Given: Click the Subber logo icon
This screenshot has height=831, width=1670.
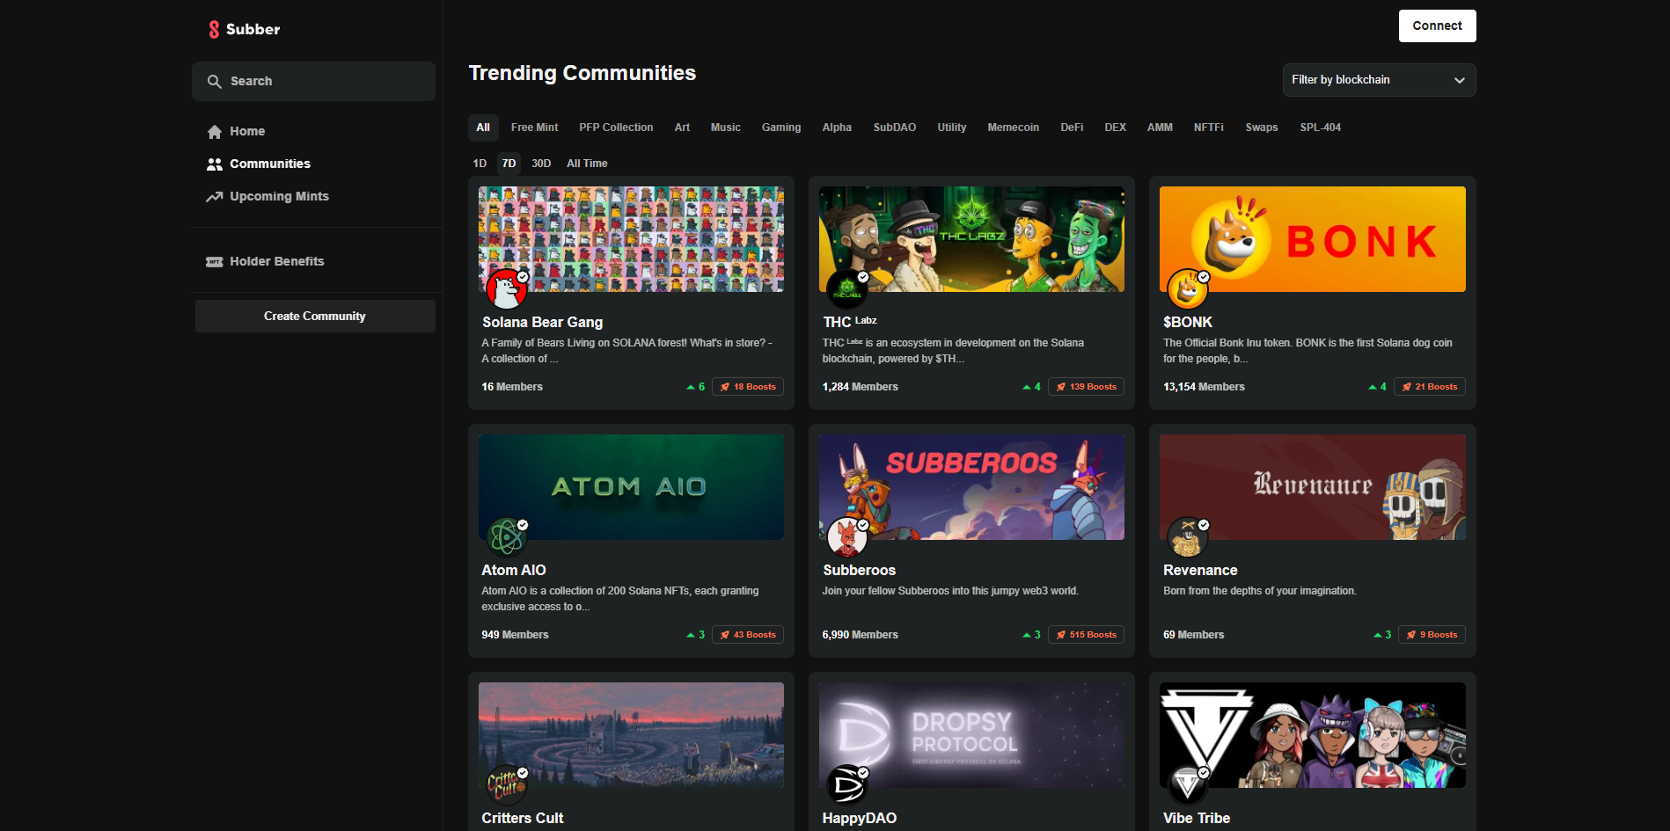Looking at the screenshot, I should [x=214, y=29].
